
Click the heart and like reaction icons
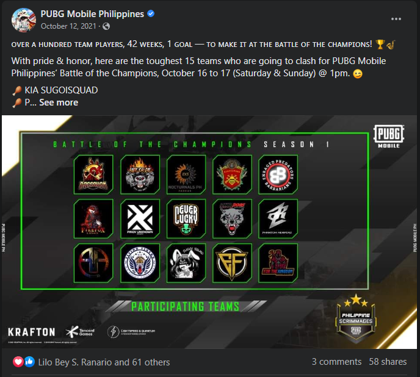click(24, 362)
